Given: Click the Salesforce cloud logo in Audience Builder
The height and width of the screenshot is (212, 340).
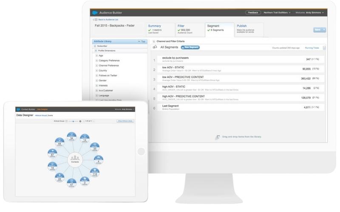Looking at the screenshot, I should tap(95, 13).
